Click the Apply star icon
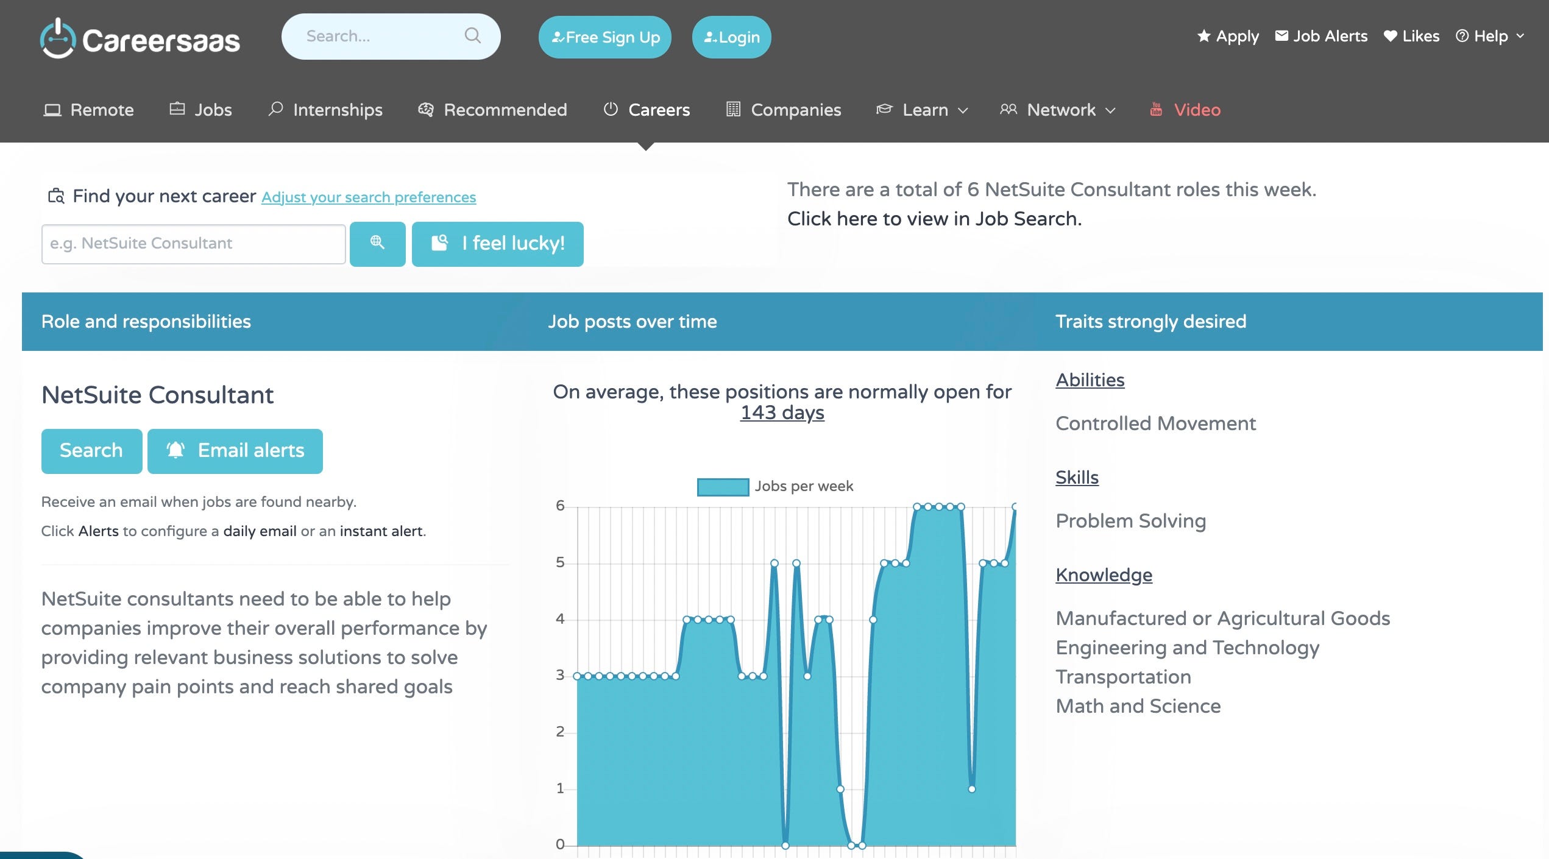 [1203, 37]
